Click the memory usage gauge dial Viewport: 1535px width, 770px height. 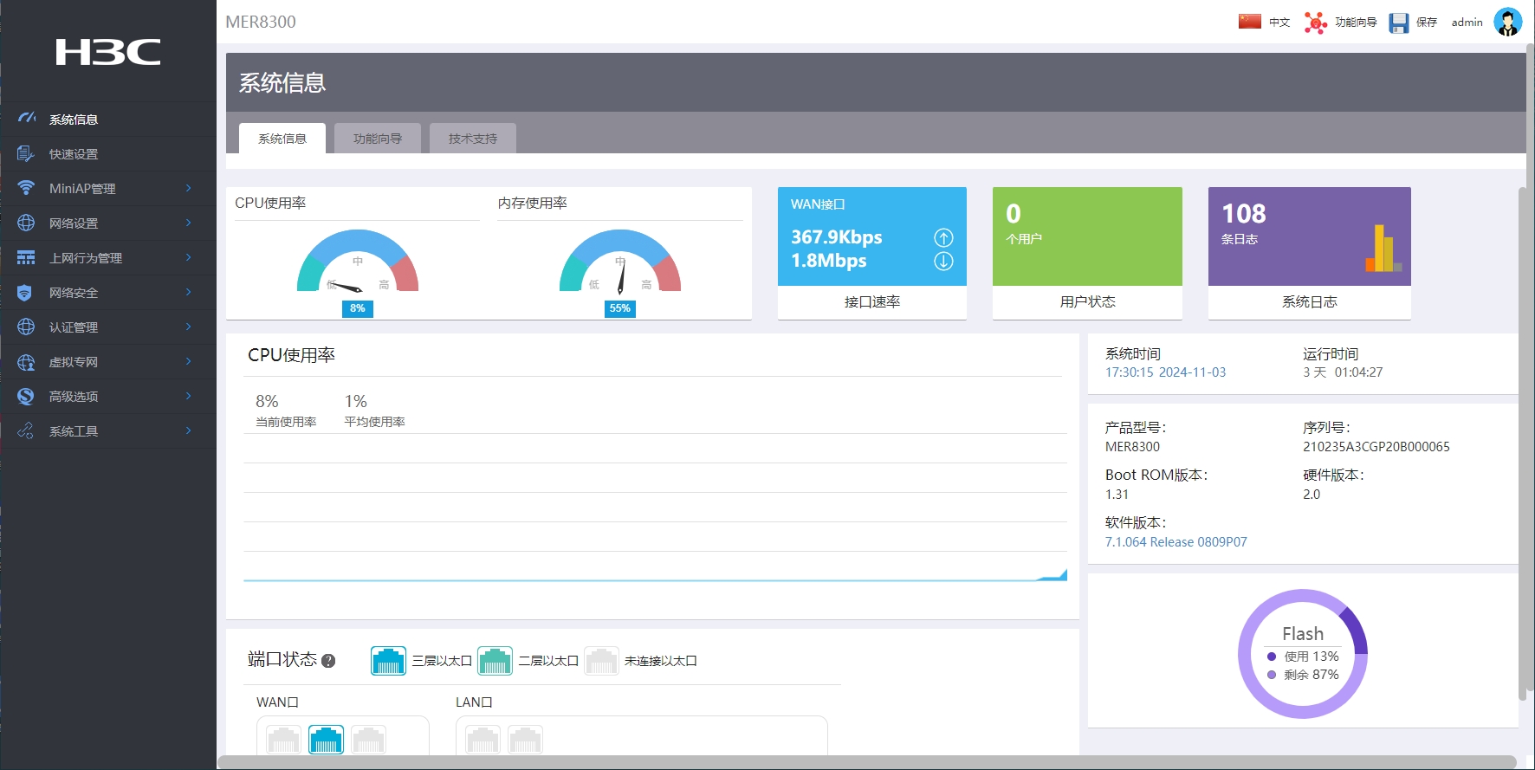pos(620,261)
